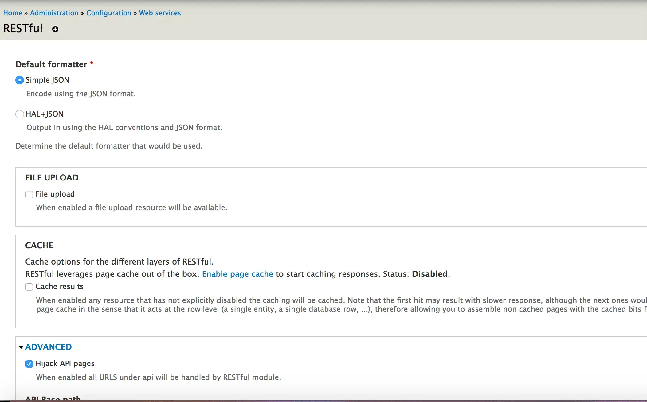The height and width of the screenshot is (402, 647).
Task: Click the add-to-shortcuts icon beside RESTful
Action: pyautogui.click(x=55, y=29)
